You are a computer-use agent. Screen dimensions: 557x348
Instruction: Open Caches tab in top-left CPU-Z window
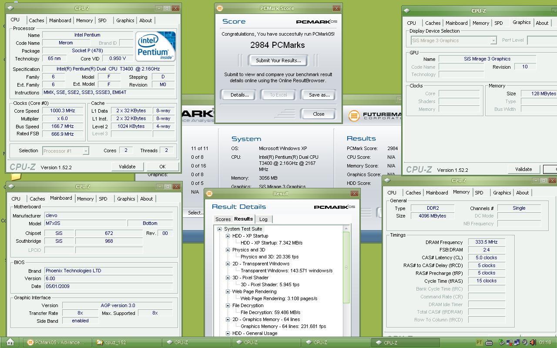(x=36, y=20)
